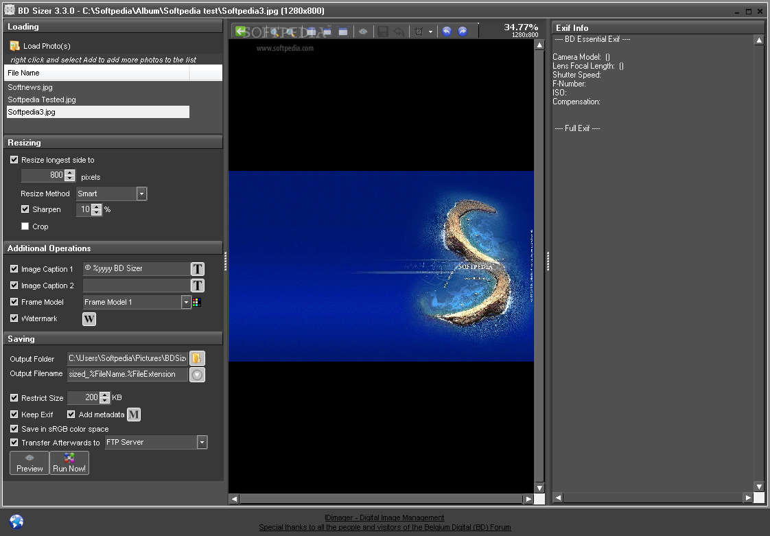Open output filename options round icon
Viewport: 770px width, 536px height.
pos(197,374)
